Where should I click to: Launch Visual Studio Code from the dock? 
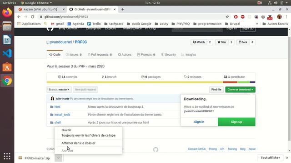click(7, 53)
